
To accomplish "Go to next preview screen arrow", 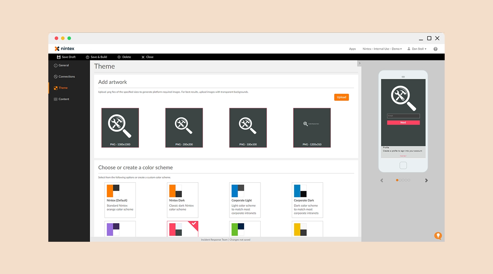I will 426,180.
